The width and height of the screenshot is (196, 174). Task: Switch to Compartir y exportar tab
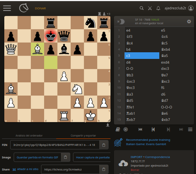tap(83, 136)
